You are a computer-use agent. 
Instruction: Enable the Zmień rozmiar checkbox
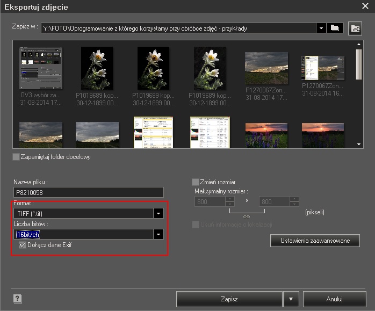(196, 182)
